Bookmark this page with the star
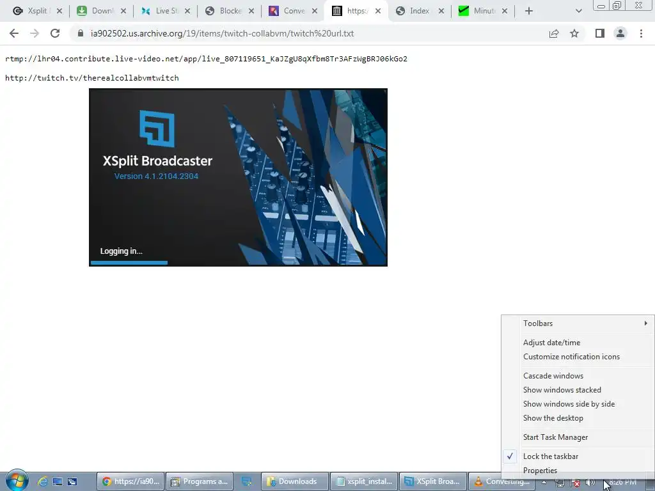The width and height of the screenshot is (655, 491). [x=574, y=33]
